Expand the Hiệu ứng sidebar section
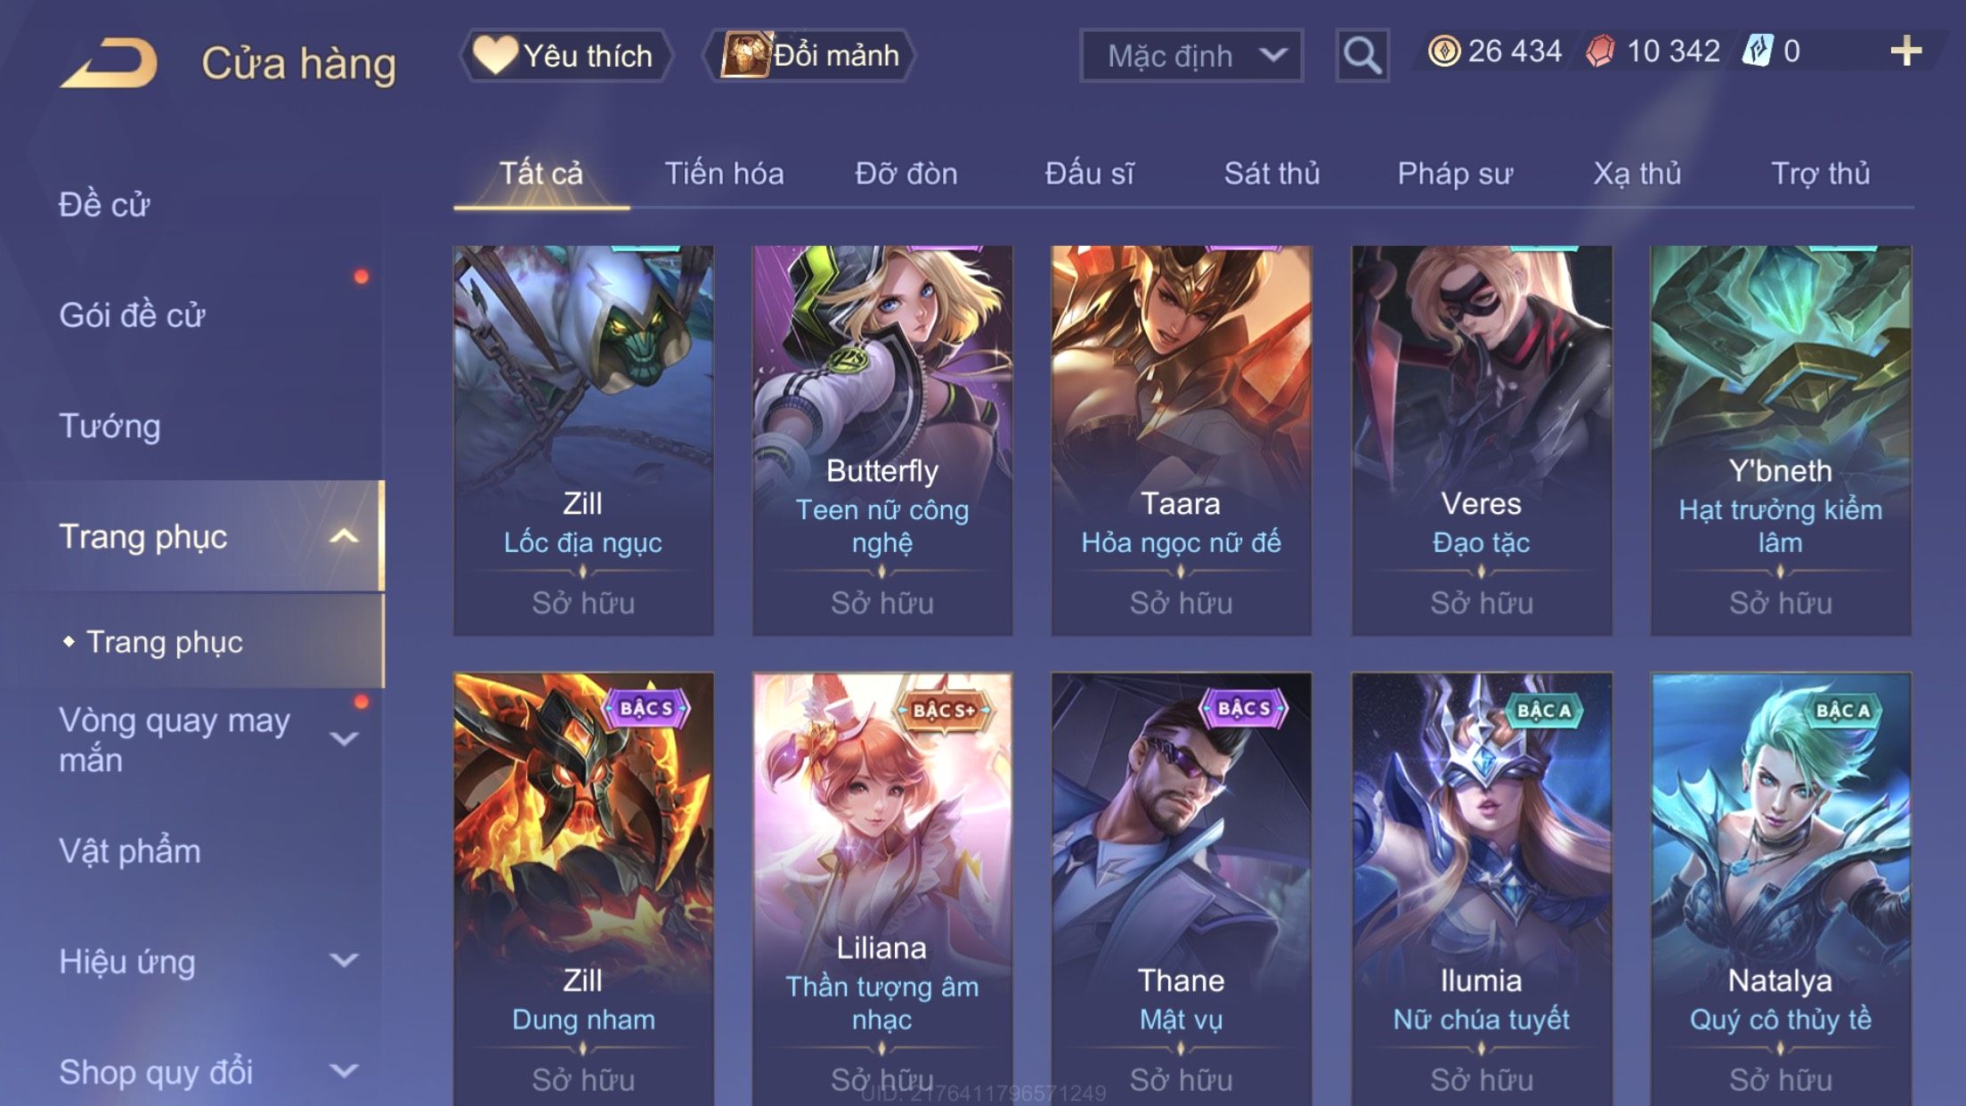The width and height of the screenshot is (1966, 1106). 344,961
